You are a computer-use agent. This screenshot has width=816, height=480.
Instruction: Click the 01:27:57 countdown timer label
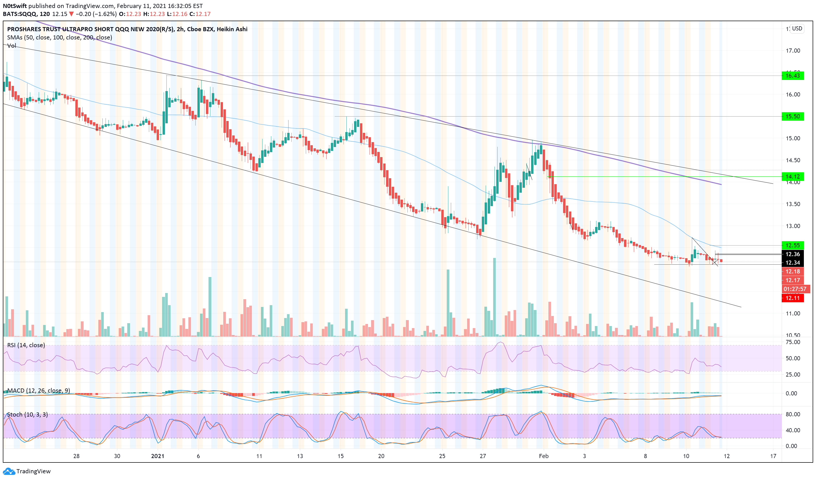pos(796,289)
